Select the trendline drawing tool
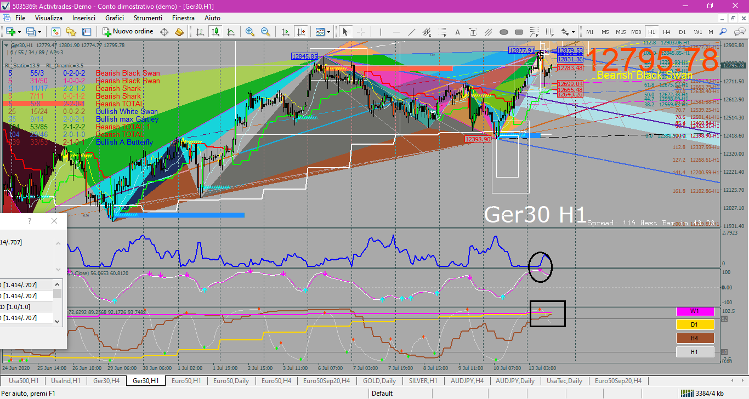The height and width of the screenshot is (399, 749). 411,32
